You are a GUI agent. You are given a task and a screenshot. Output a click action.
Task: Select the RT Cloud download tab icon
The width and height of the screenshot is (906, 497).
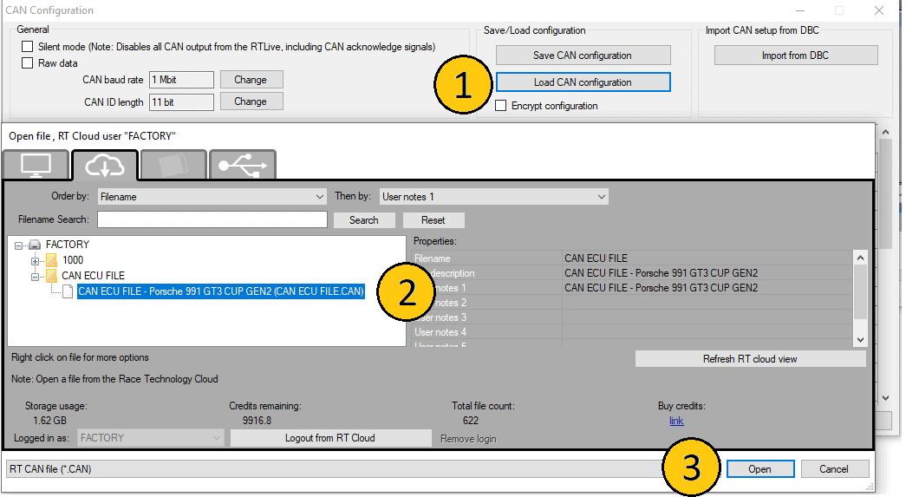(105, 165)
